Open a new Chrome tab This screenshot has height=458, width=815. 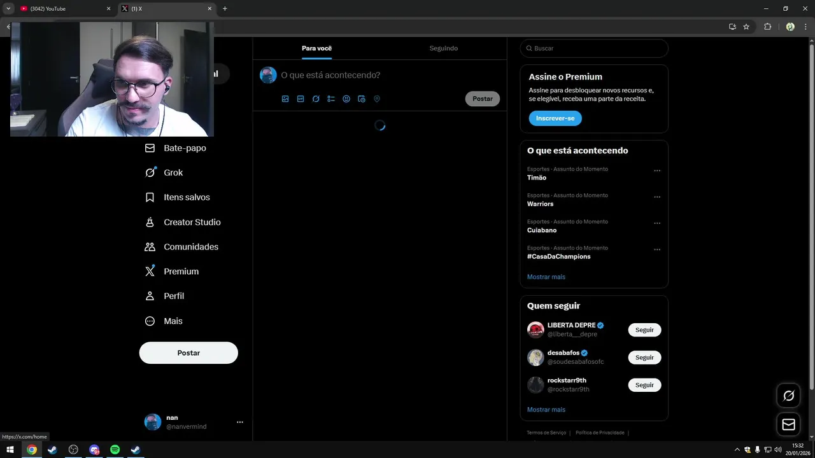click(x=225, y=9)
